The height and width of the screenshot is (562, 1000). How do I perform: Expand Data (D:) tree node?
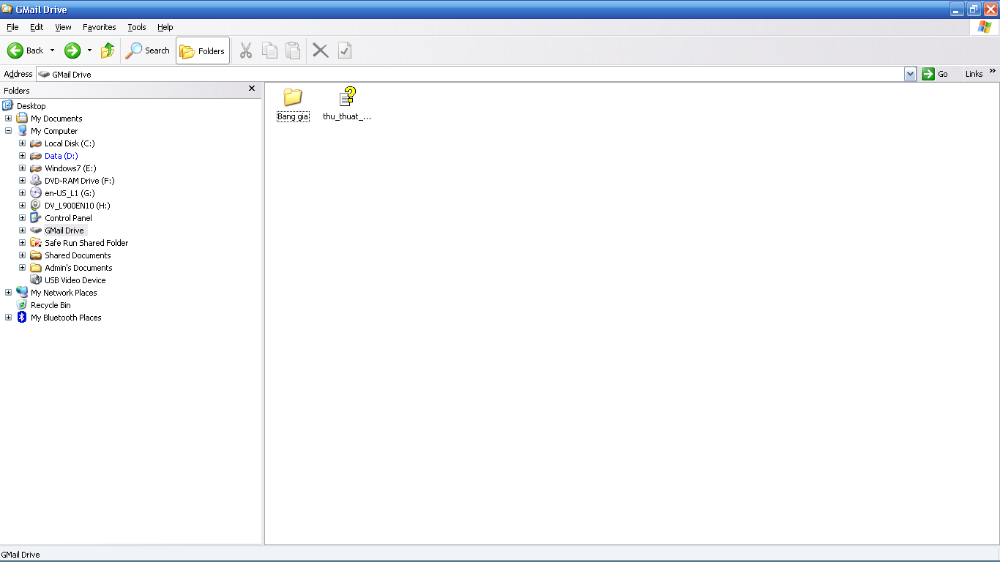pos(23,156)
